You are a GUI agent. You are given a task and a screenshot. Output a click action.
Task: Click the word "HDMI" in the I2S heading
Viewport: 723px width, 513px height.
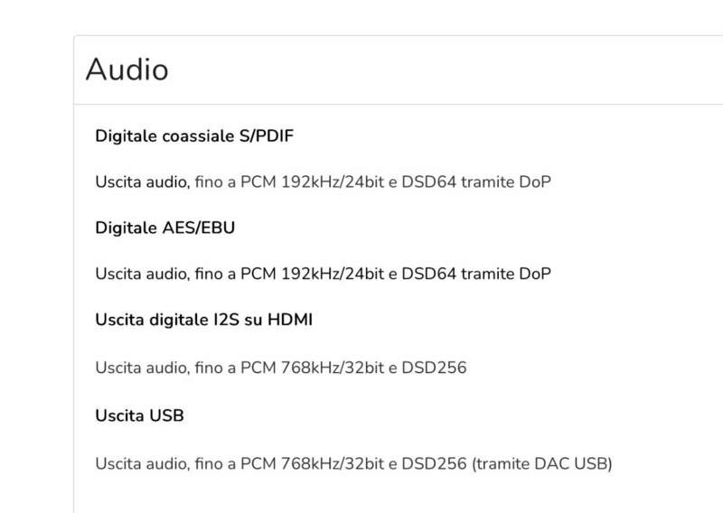(292, 319)
